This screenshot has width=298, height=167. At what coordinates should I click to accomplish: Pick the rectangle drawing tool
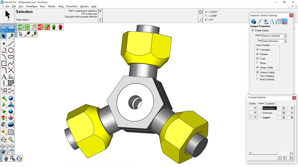point(4,64)
